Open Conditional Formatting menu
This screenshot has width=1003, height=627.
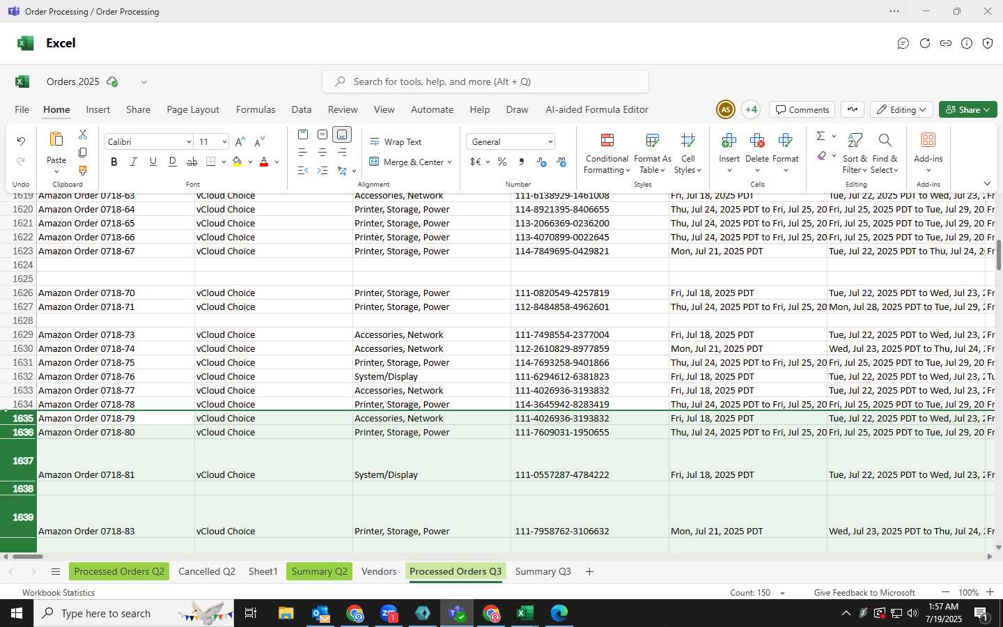(607, 153)
